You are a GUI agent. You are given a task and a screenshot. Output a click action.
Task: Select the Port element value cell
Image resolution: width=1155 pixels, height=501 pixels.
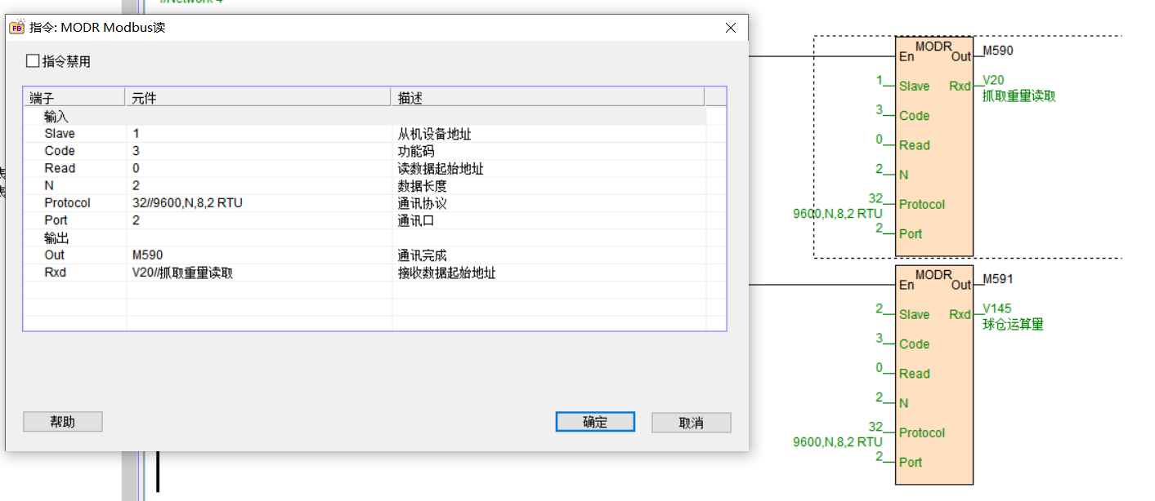pos(258,220)
